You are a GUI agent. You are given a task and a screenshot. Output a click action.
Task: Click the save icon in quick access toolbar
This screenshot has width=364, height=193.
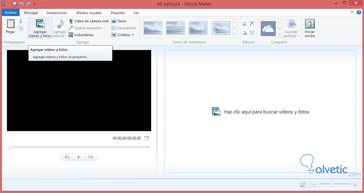click(x=15, y=4)
